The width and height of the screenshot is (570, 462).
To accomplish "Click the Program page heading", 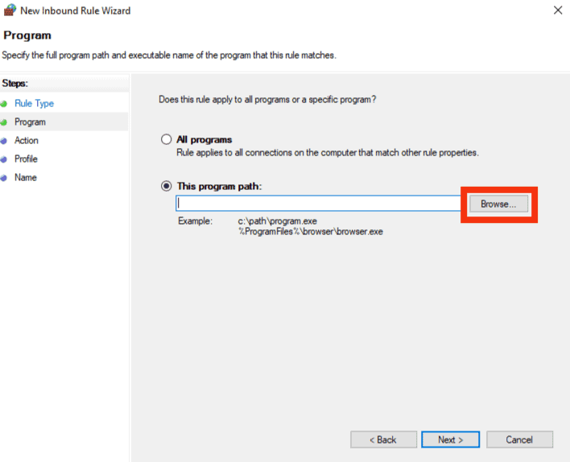I will click(x=27, y=35).
